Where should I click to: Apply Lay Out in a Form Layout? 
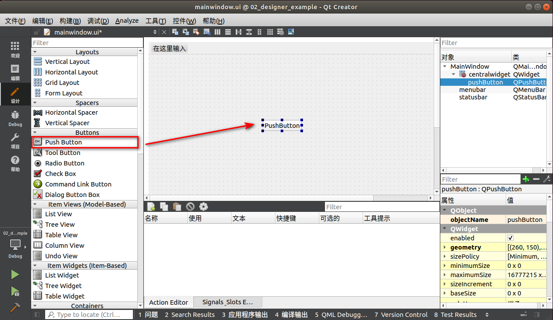point(260,32)
